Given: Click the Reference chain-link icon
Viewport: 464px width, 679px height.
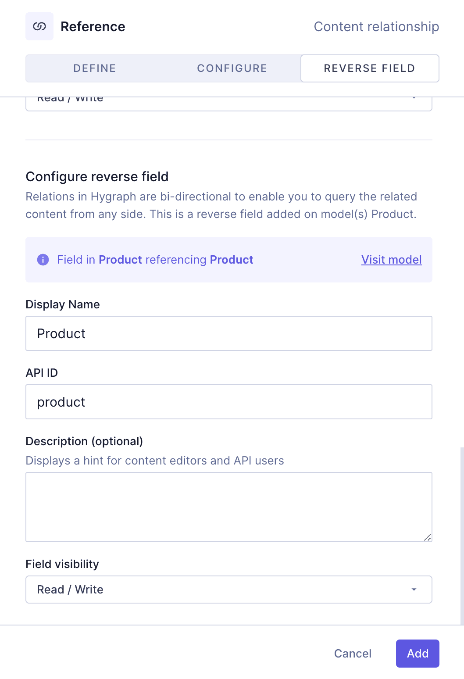Looking at the screenshot, I should [39, 26].
